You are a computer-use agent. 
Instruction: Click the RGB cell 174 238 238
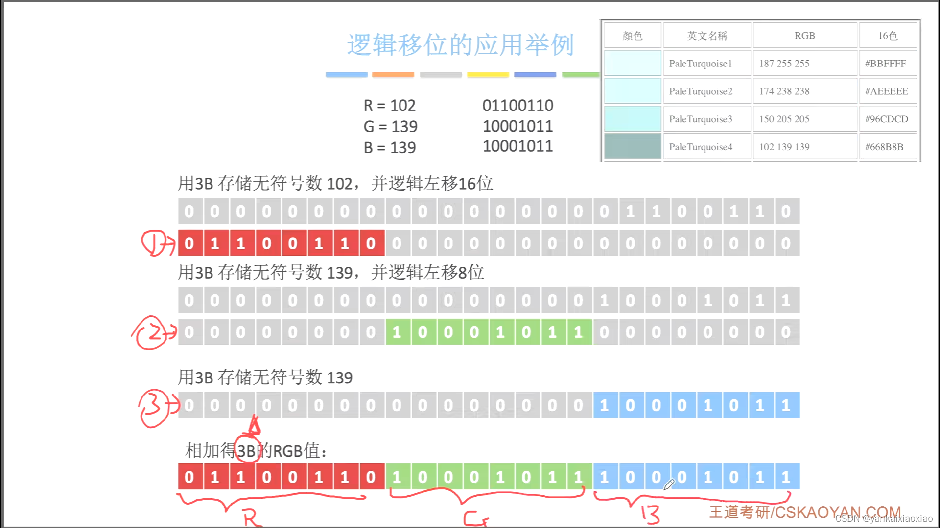tap(805, 91)
